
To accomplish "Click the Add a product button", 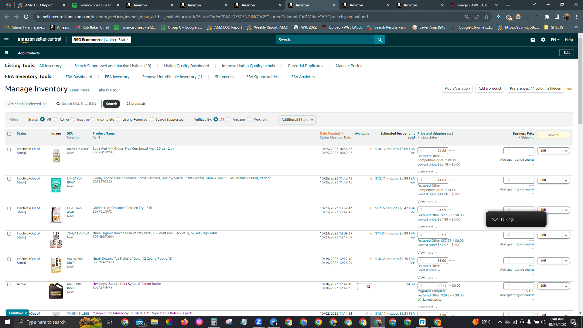I will tap(490, 88).
